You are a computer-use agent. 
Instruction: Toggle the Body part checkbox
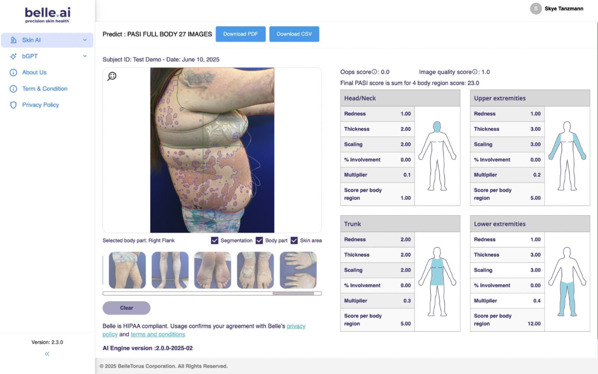259,241
